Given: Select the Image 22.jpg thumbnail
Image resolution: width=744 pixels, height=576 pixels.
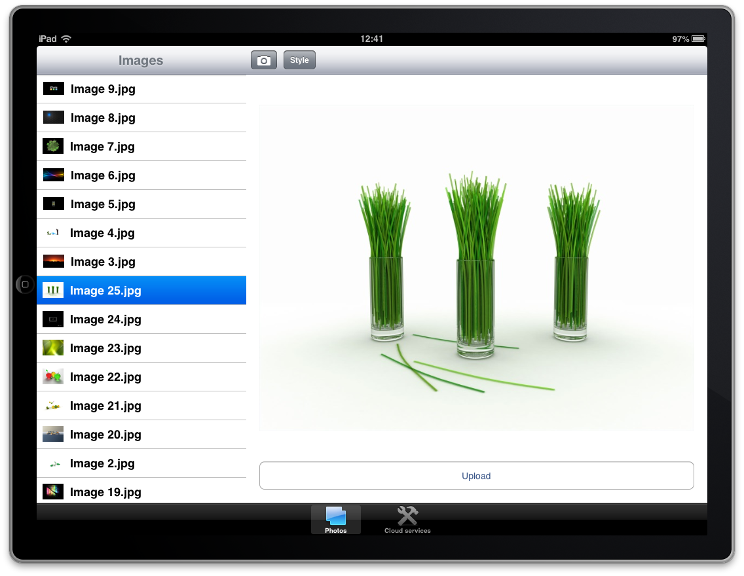Looking at the screenshot, I should point(53,377).
